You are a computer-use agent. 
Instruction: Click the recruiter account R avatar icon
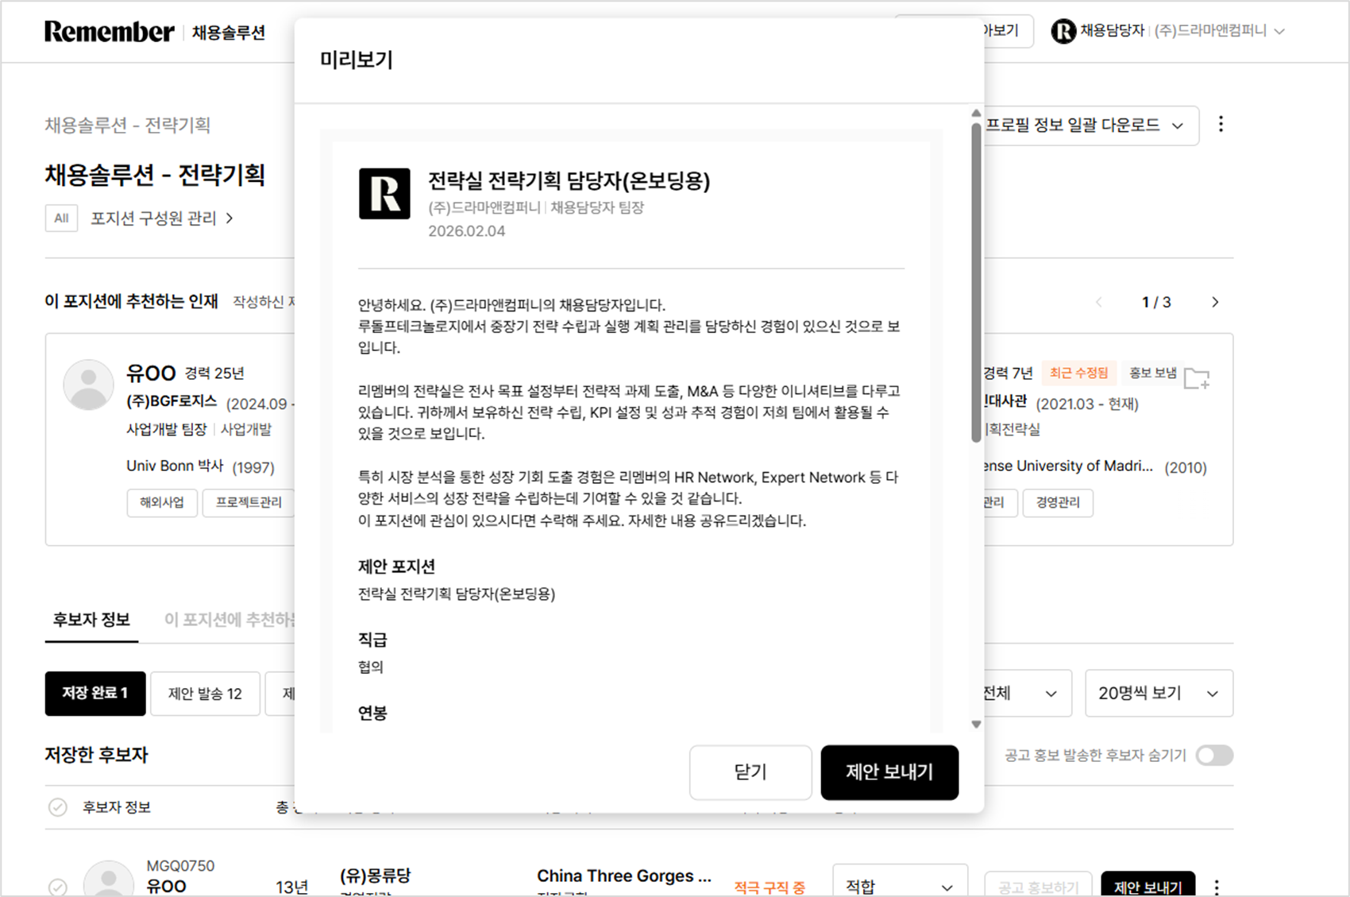tap(1063, 31)
